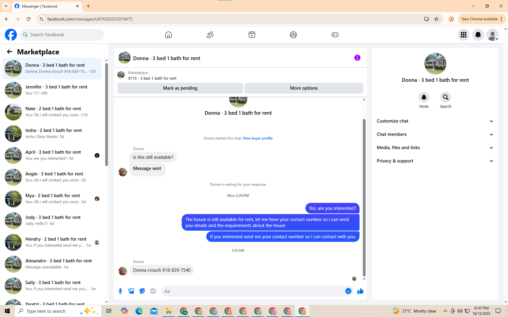Click the message input field
Image resolution: width=508 pixels, height=317 pixels.
(252, 291)
